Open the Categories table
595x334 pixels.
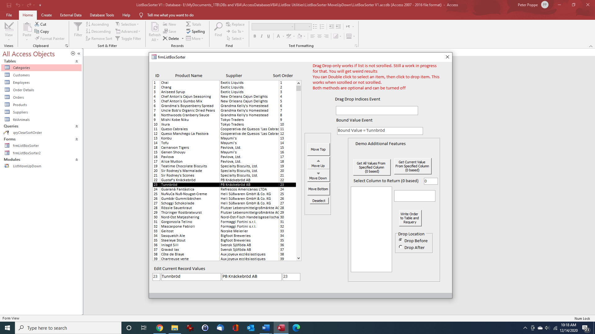click(x=42, y=68)
